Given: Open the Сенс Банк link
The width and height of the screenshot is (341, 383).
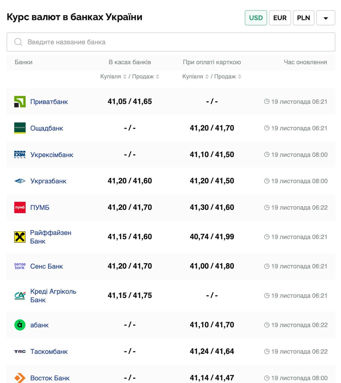Looking at the screenshot, I should pyautogui.click(x=46, y=266).
